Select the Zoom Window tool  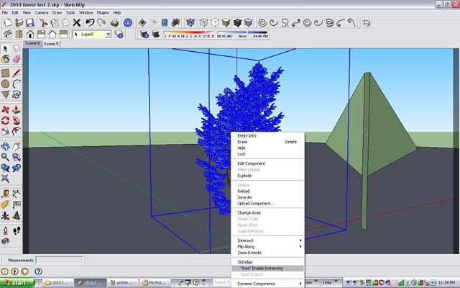tap(17, 157)
